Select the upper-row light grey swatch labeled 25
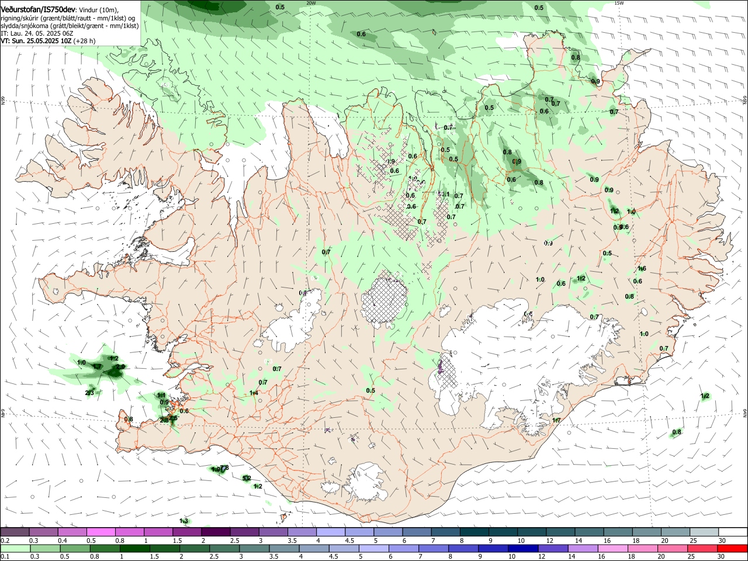Viewport: 748px width, 561px height. pos(704,532)
